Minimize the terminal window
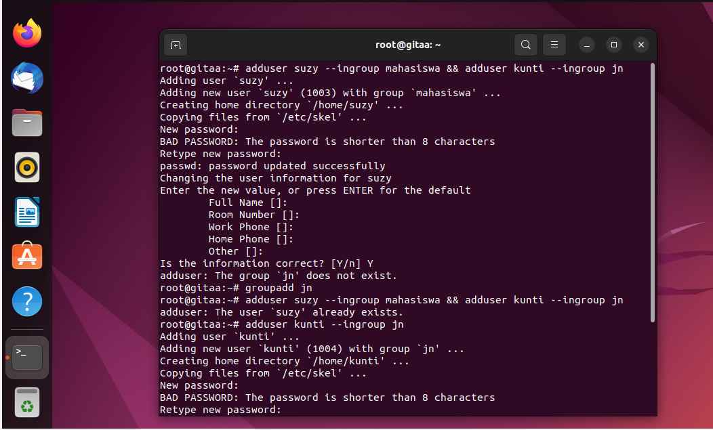Image resolution: width=713 pixels, height=430 pixels. [x=586, y=45]
